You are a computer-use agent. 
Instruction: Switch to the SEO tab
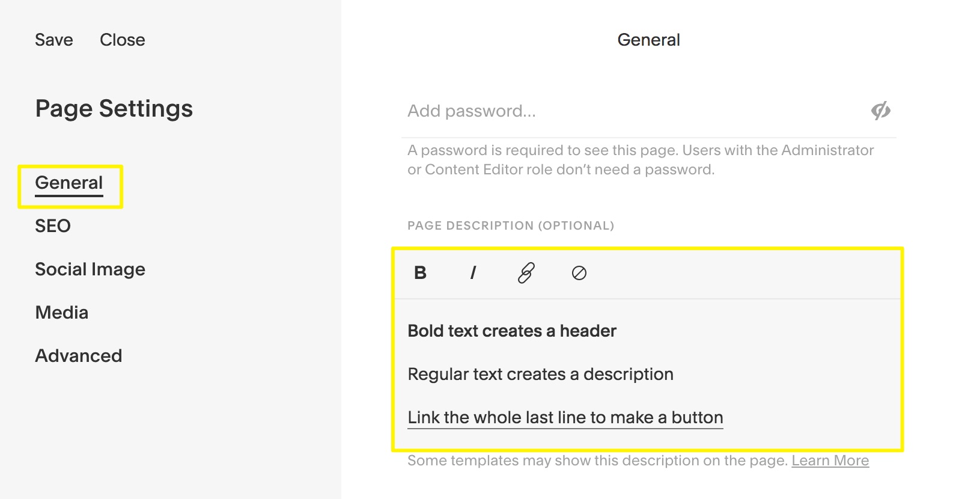point(53,226)
